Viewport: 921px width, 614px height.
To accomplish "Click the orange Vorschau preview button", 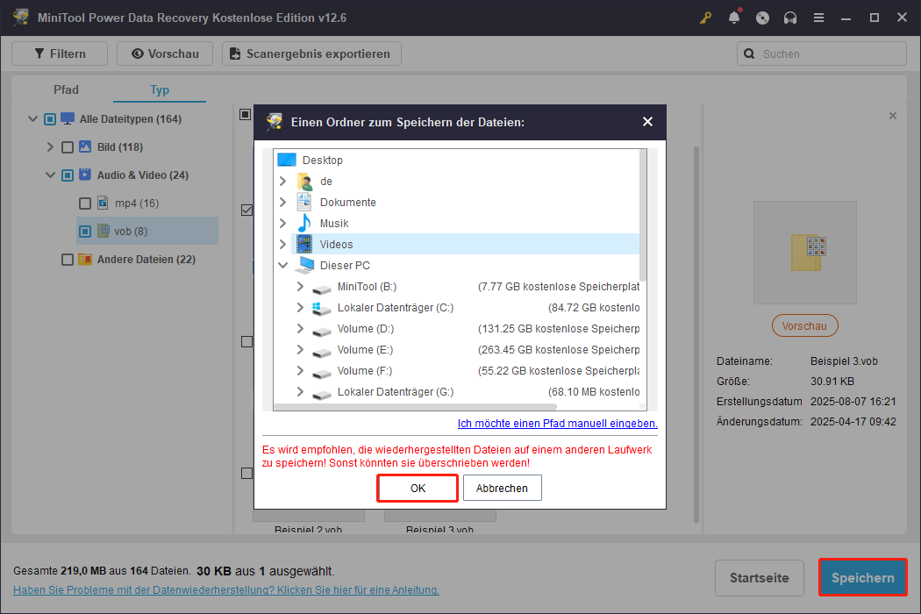I will point(804,325).
